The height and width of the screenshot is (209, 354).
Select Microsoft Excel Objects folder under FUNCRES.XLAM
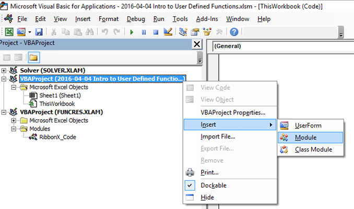(58, 120)
